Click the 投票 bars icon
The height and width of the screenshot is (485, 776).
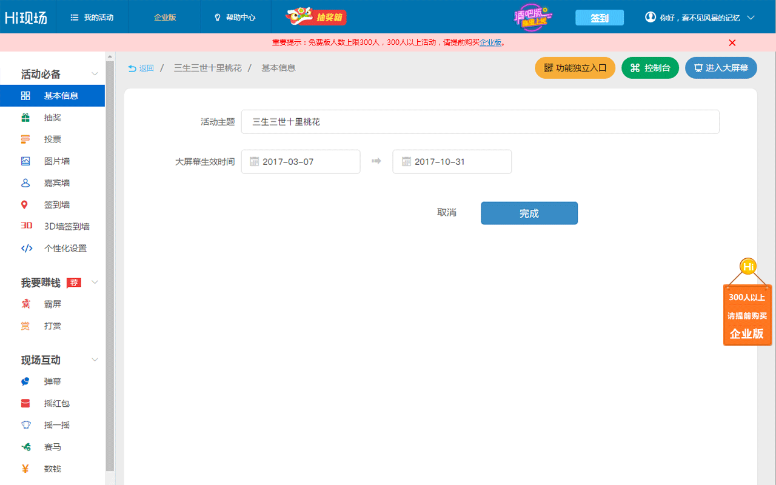(25, 139)
